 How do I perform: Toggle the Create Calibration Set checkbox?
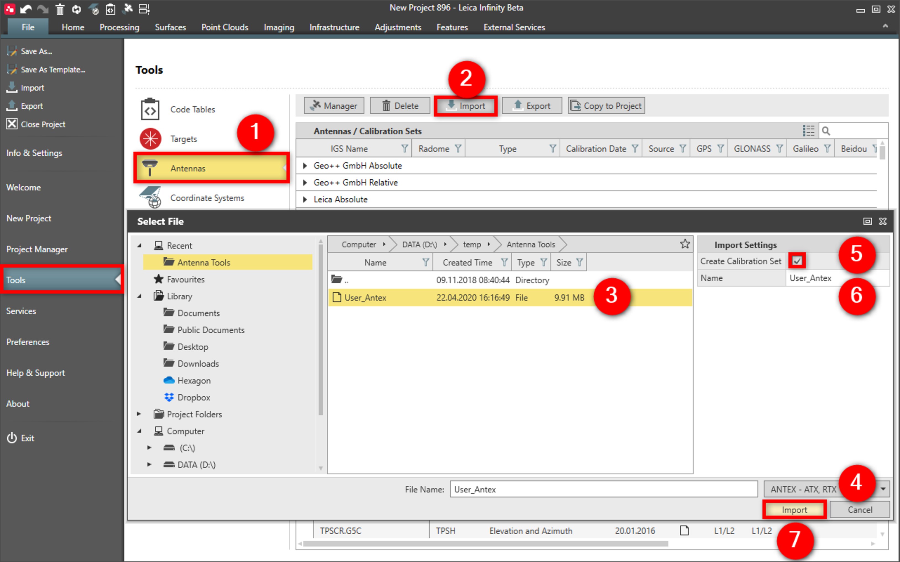[797, 261]
